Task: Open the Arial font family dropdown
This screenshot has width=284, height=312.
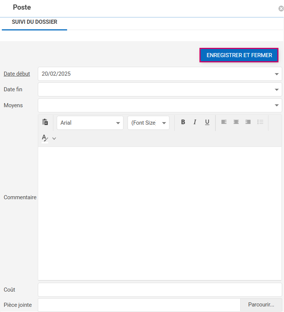Action: (90, 123)
